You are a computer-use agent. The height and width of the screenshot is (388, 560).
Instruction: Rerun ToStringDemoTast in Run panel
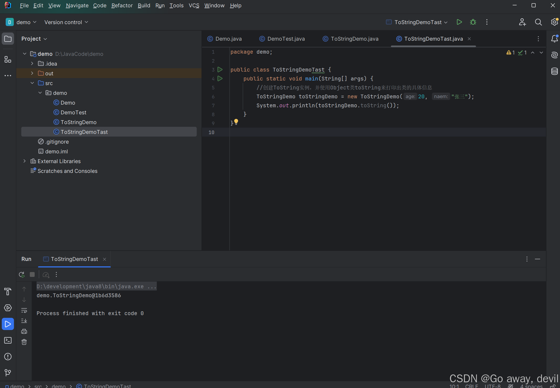click(22, 274)
